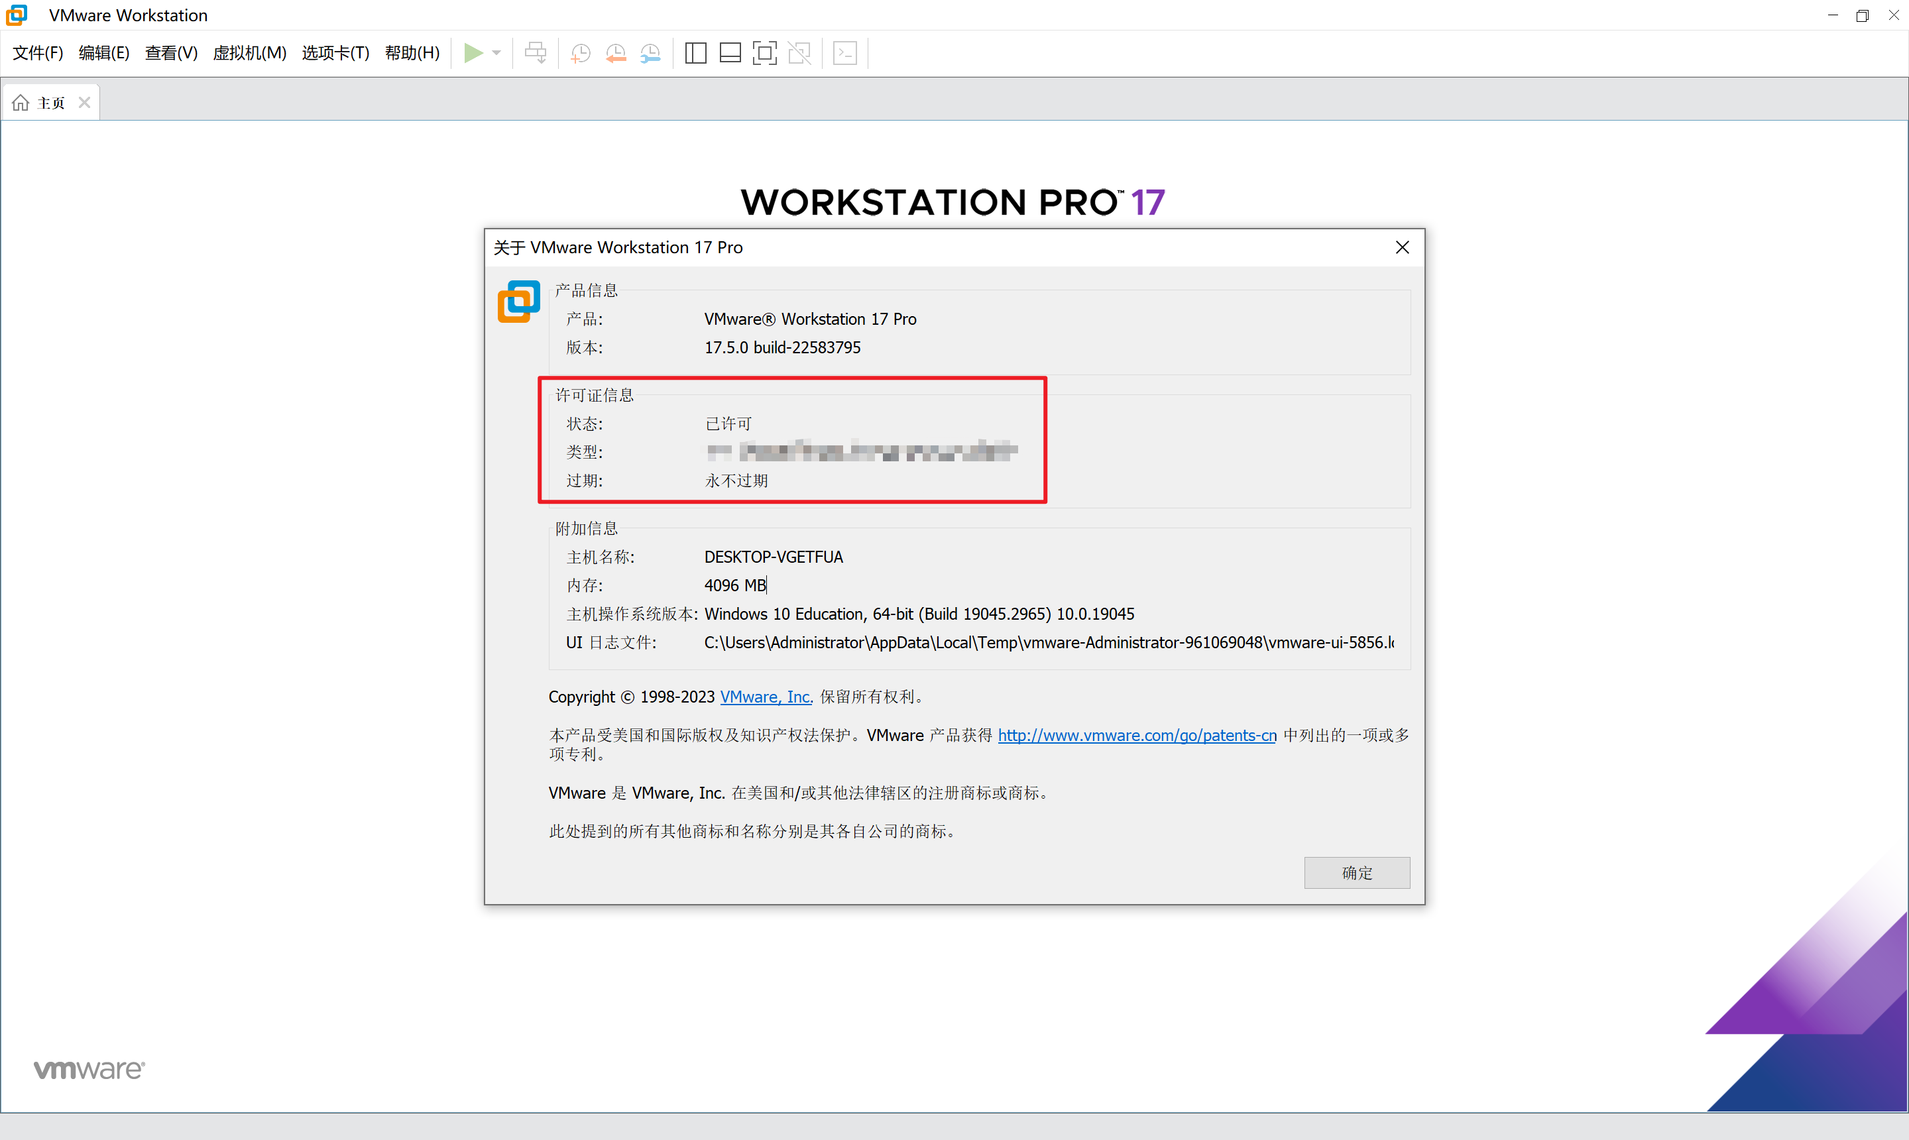Toggle the thumbnail bar icon

coord(730,53)
